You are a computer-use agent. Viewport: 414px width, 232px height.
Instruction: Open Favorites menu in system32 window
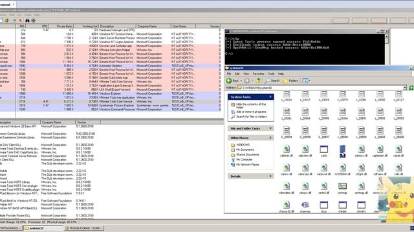click(259, 73)
